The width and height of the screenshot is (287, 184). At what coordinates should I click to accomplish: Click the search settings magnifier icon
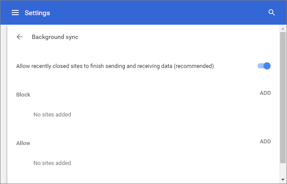(272, 13)
